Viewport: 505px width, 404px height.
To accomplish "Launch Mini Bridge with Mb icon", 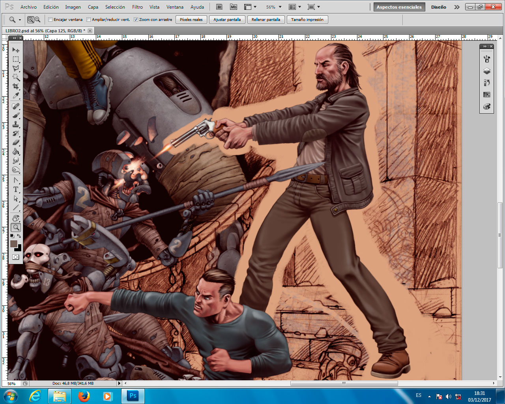I will (x=234, y=7).
